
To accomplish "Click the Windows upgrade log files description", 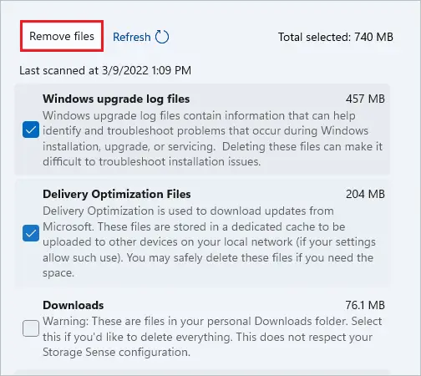I will [213, 139].
